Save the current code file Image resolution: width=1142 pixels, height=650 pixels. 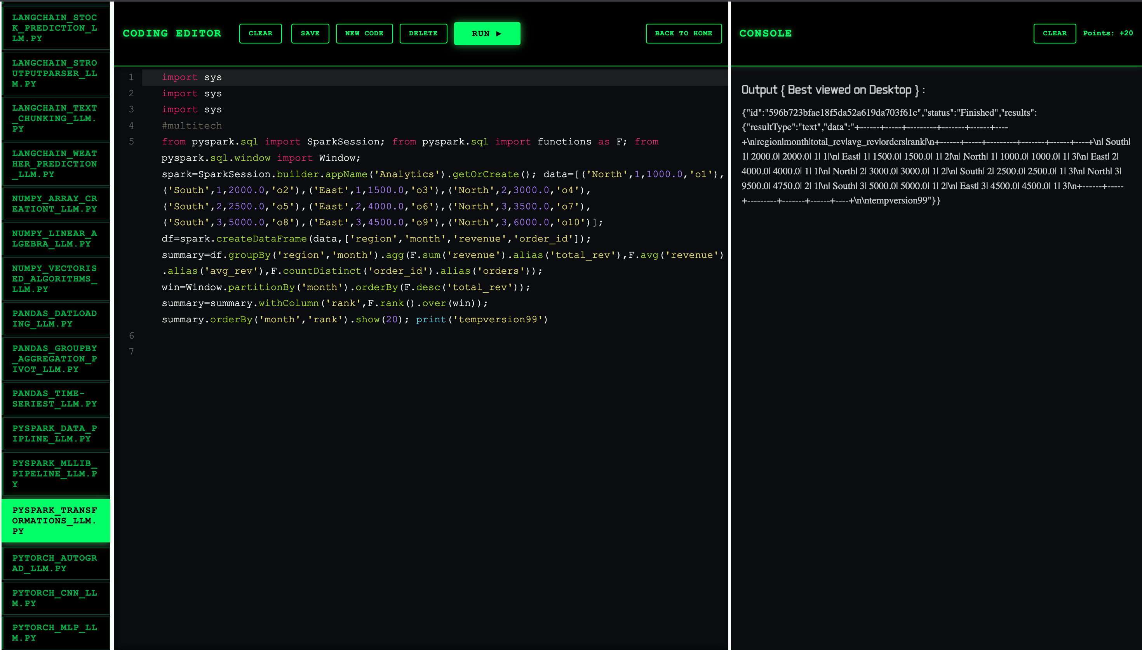coord(310,33)
